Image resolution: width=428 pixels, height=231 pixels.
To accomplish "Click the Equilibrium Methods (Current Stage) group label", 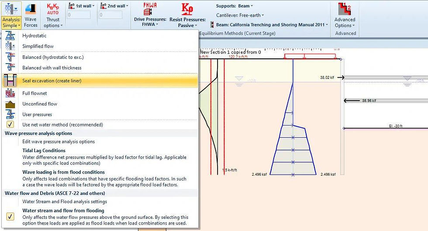I will click(237, 33).
